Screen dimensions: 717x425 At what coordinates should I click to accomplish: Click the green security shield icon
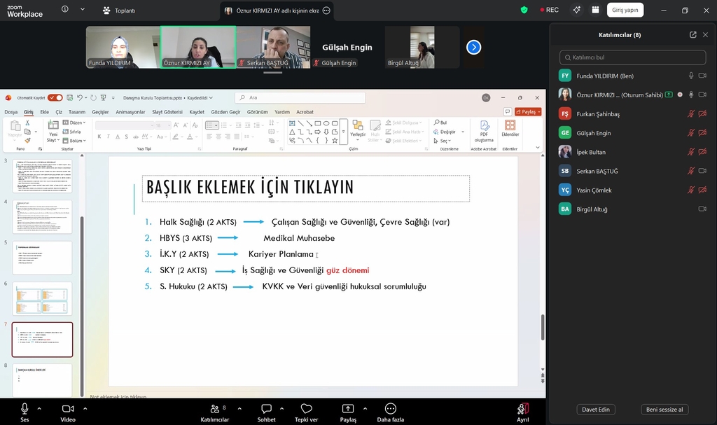coord(524,10)
